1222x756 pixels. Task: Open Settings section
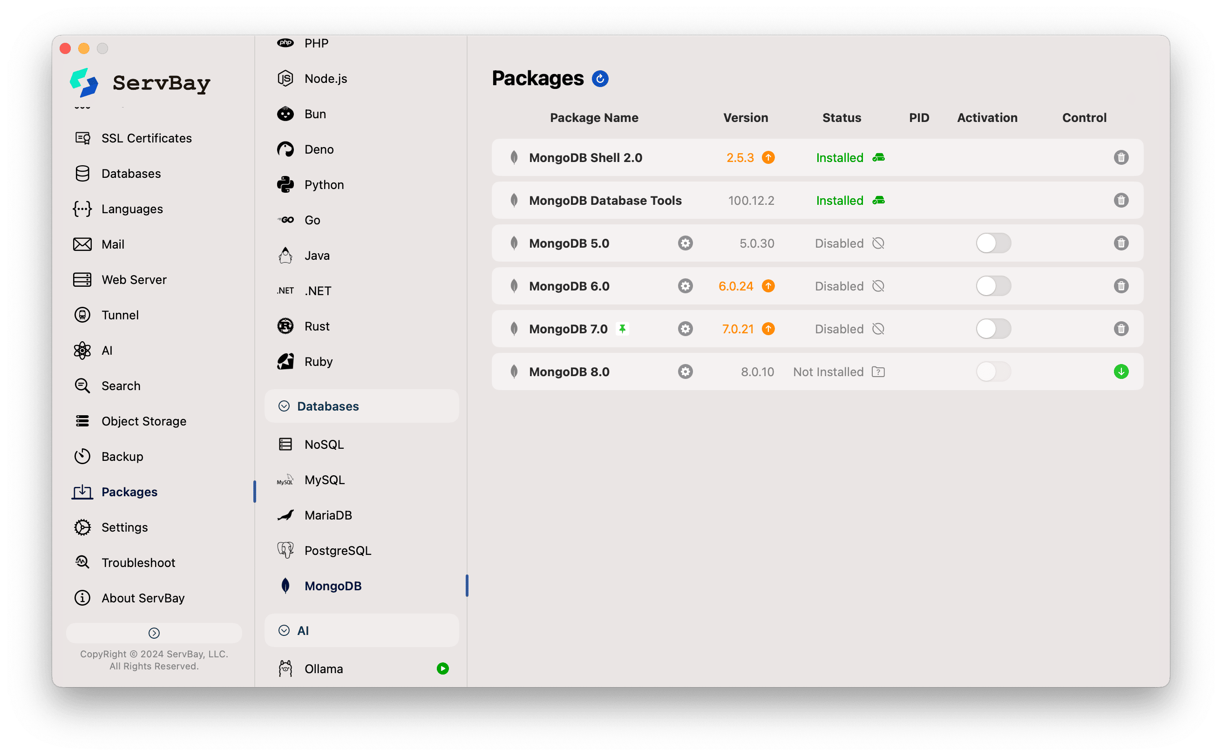coord(110,528)
